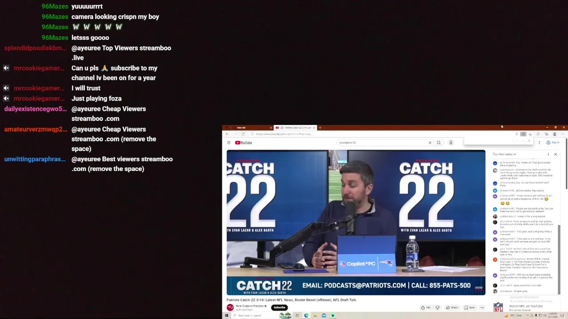This screenshot has width=568, height=319.
Task: Click the browser address bar URL
Action: click(284, 134)
